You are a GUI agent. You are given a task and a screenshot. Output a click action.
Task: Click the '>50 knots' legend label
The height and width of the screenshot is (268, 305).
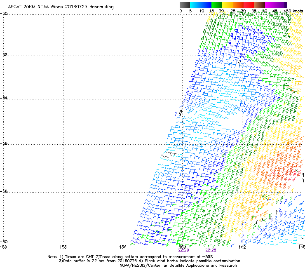point(293,11)
